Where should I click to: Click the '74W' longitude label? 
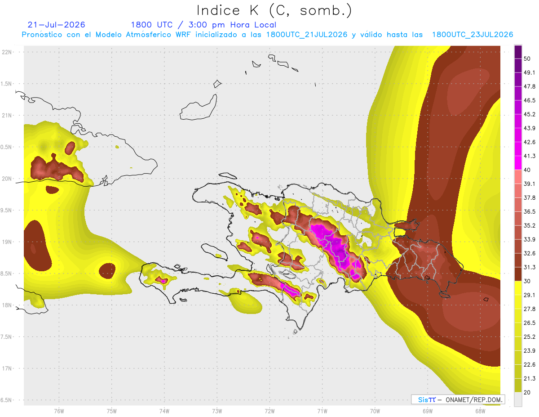coord(164,411)
